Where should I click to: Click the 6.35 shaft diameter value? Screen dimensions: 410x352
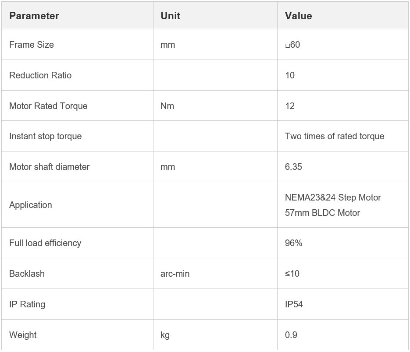pyautogui.click(x=293, y=167)
